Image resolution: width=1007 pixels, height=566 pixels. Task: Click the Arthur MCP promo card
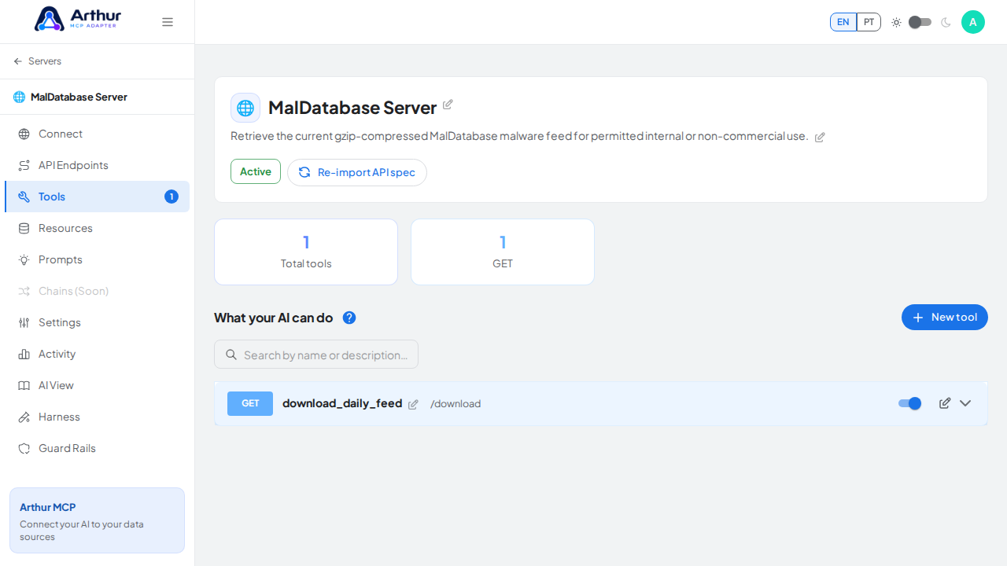tap(97, 520)
